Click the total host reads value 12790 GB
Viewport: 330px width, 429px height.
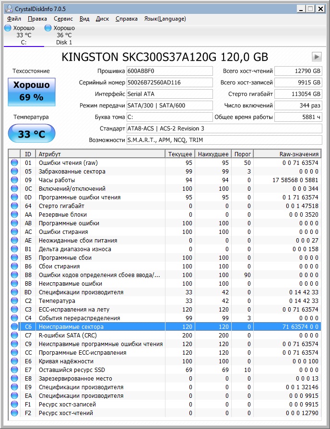[x=298, y=71]
